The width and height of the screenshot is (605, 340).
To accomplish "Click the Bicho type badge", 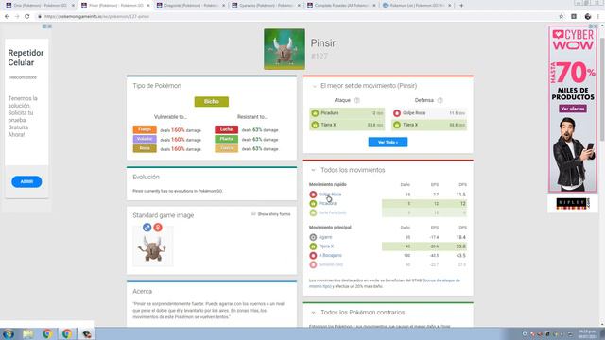I will coord(212,101).
